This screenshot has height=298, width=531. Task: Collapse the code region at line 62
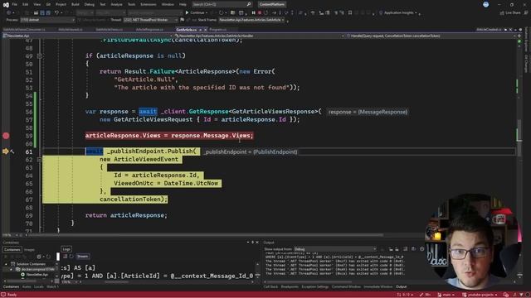(x=40, y=160)
